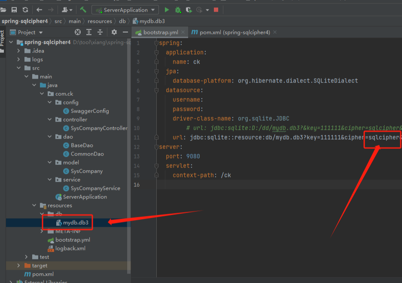Click mydb.db3 in breadcrumb bar
This screenshot has width=402, height=283.
(149, 21)
